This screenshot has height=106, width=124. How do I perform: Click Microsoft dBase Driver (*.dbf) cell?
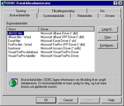[59, 33]
